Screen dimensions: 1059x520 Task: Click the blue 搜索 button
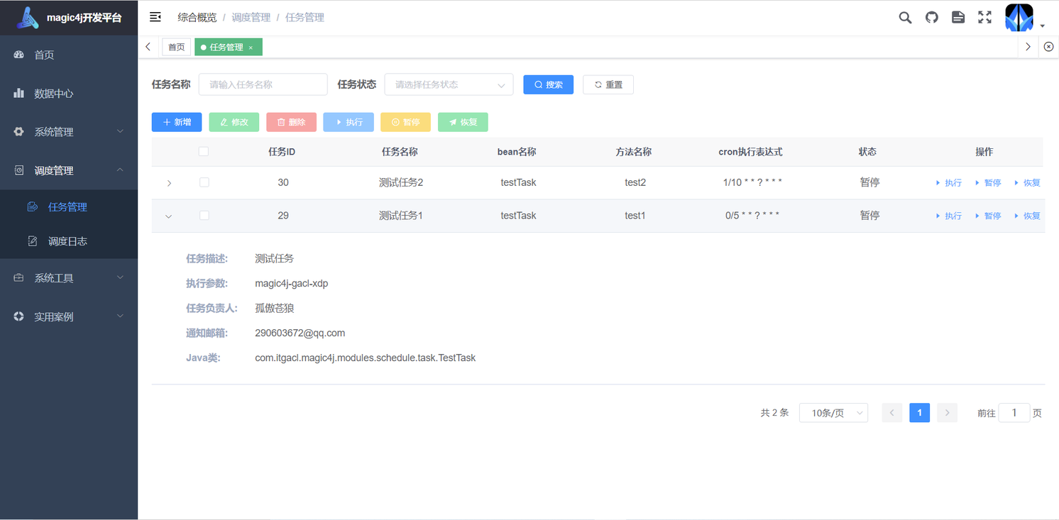click(548, 84)
